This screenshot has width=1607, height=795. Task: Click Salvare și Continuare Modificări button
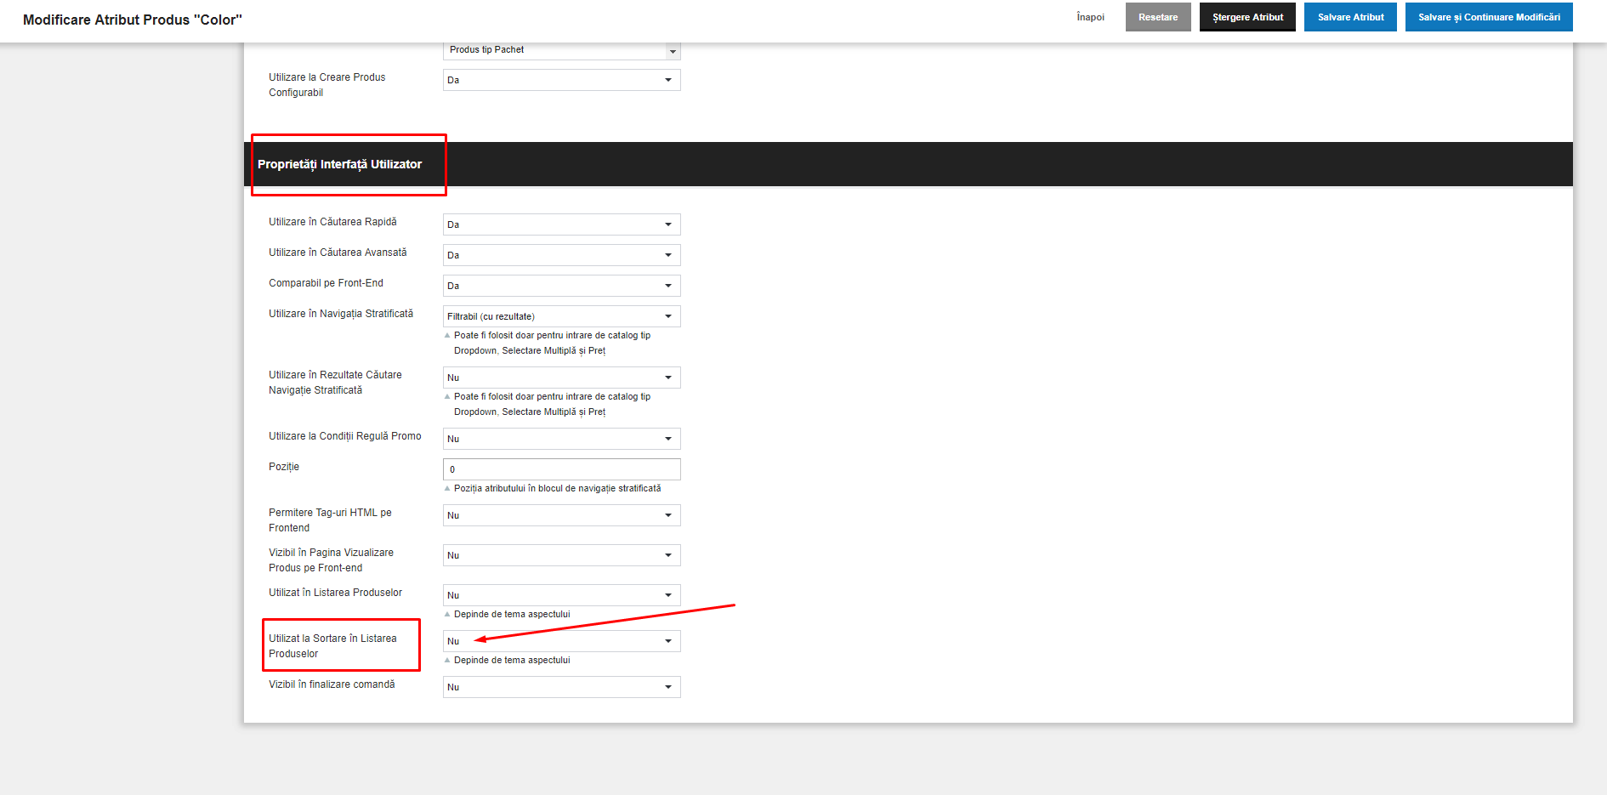1489,17
